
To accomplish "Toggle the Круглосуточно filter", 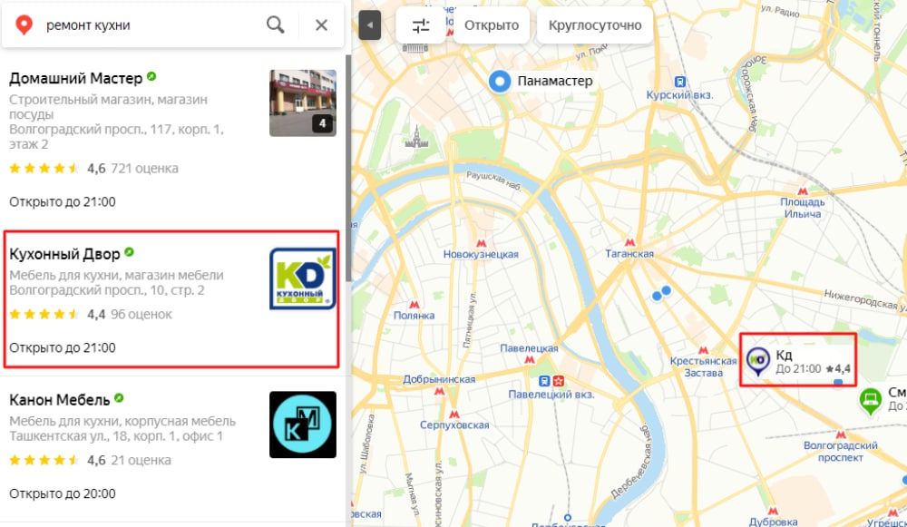I will [x=596, y=25].
